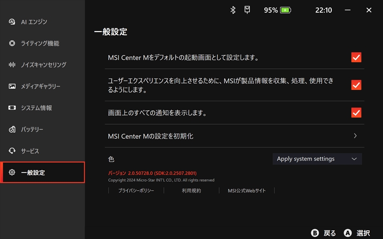Open メディアギャラリー section
Image resolution: width=383 pixels, height=239 pixels.
point(41,86)
